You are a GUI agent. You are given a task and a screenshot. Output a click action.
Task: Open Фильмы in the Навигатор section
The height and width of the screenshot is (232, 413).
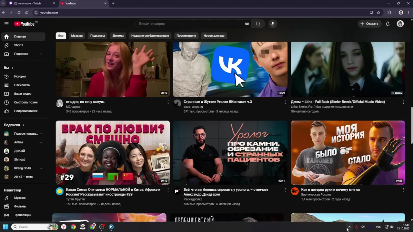(x=23, y=206)
